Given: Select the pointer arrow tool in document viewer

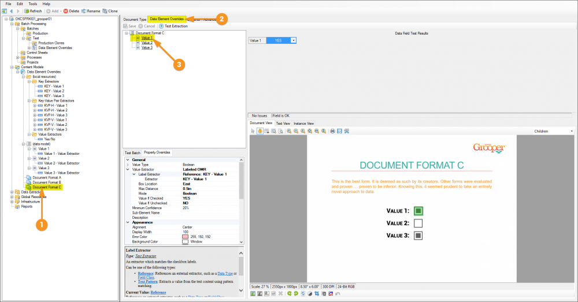Looking at the screenshot, I should coord(253,131).
